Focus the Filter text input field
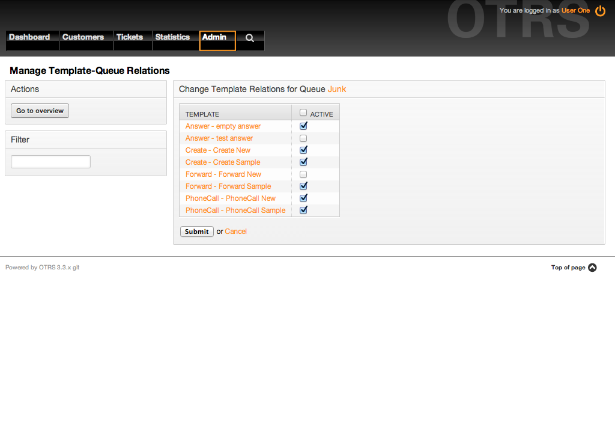Viewport: 615px width, 448px height. (x=51, y=162)
